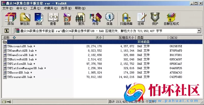The height and width of the screenshot is (105, 204).
Task: Click the key icon in status bar
Action: pyautogui.click(x=9, y=102)
